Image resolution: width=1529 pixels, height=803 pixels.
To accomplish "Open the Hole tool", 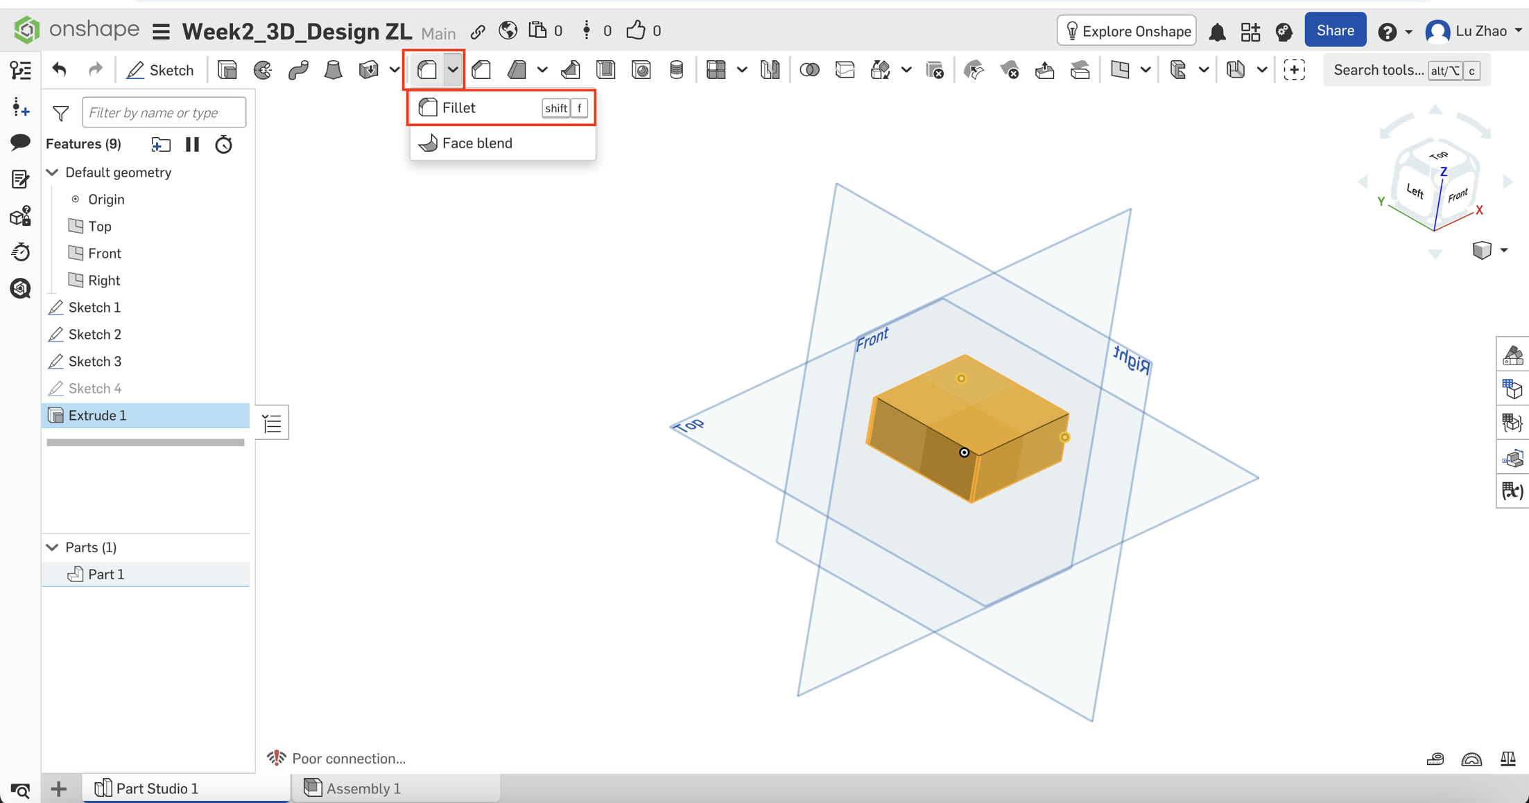I will tap(641, 69).
